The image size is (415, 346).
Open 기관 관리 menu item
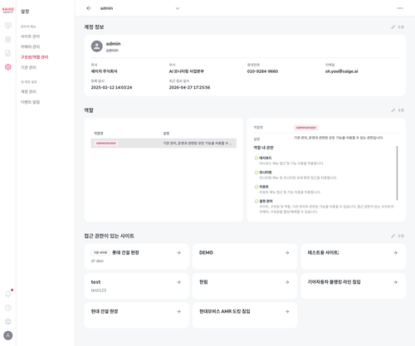click(28, 67)
